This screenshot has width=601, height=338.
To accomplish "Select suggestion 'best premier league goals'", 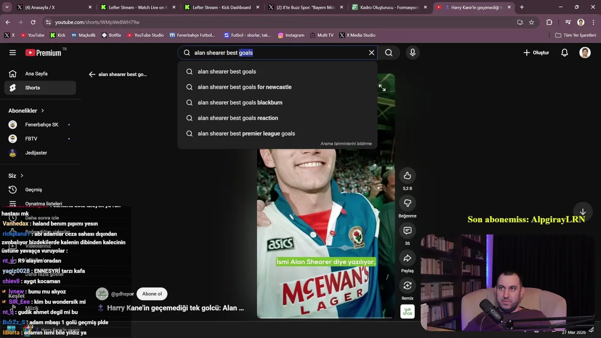I will [x=277, y=133].
